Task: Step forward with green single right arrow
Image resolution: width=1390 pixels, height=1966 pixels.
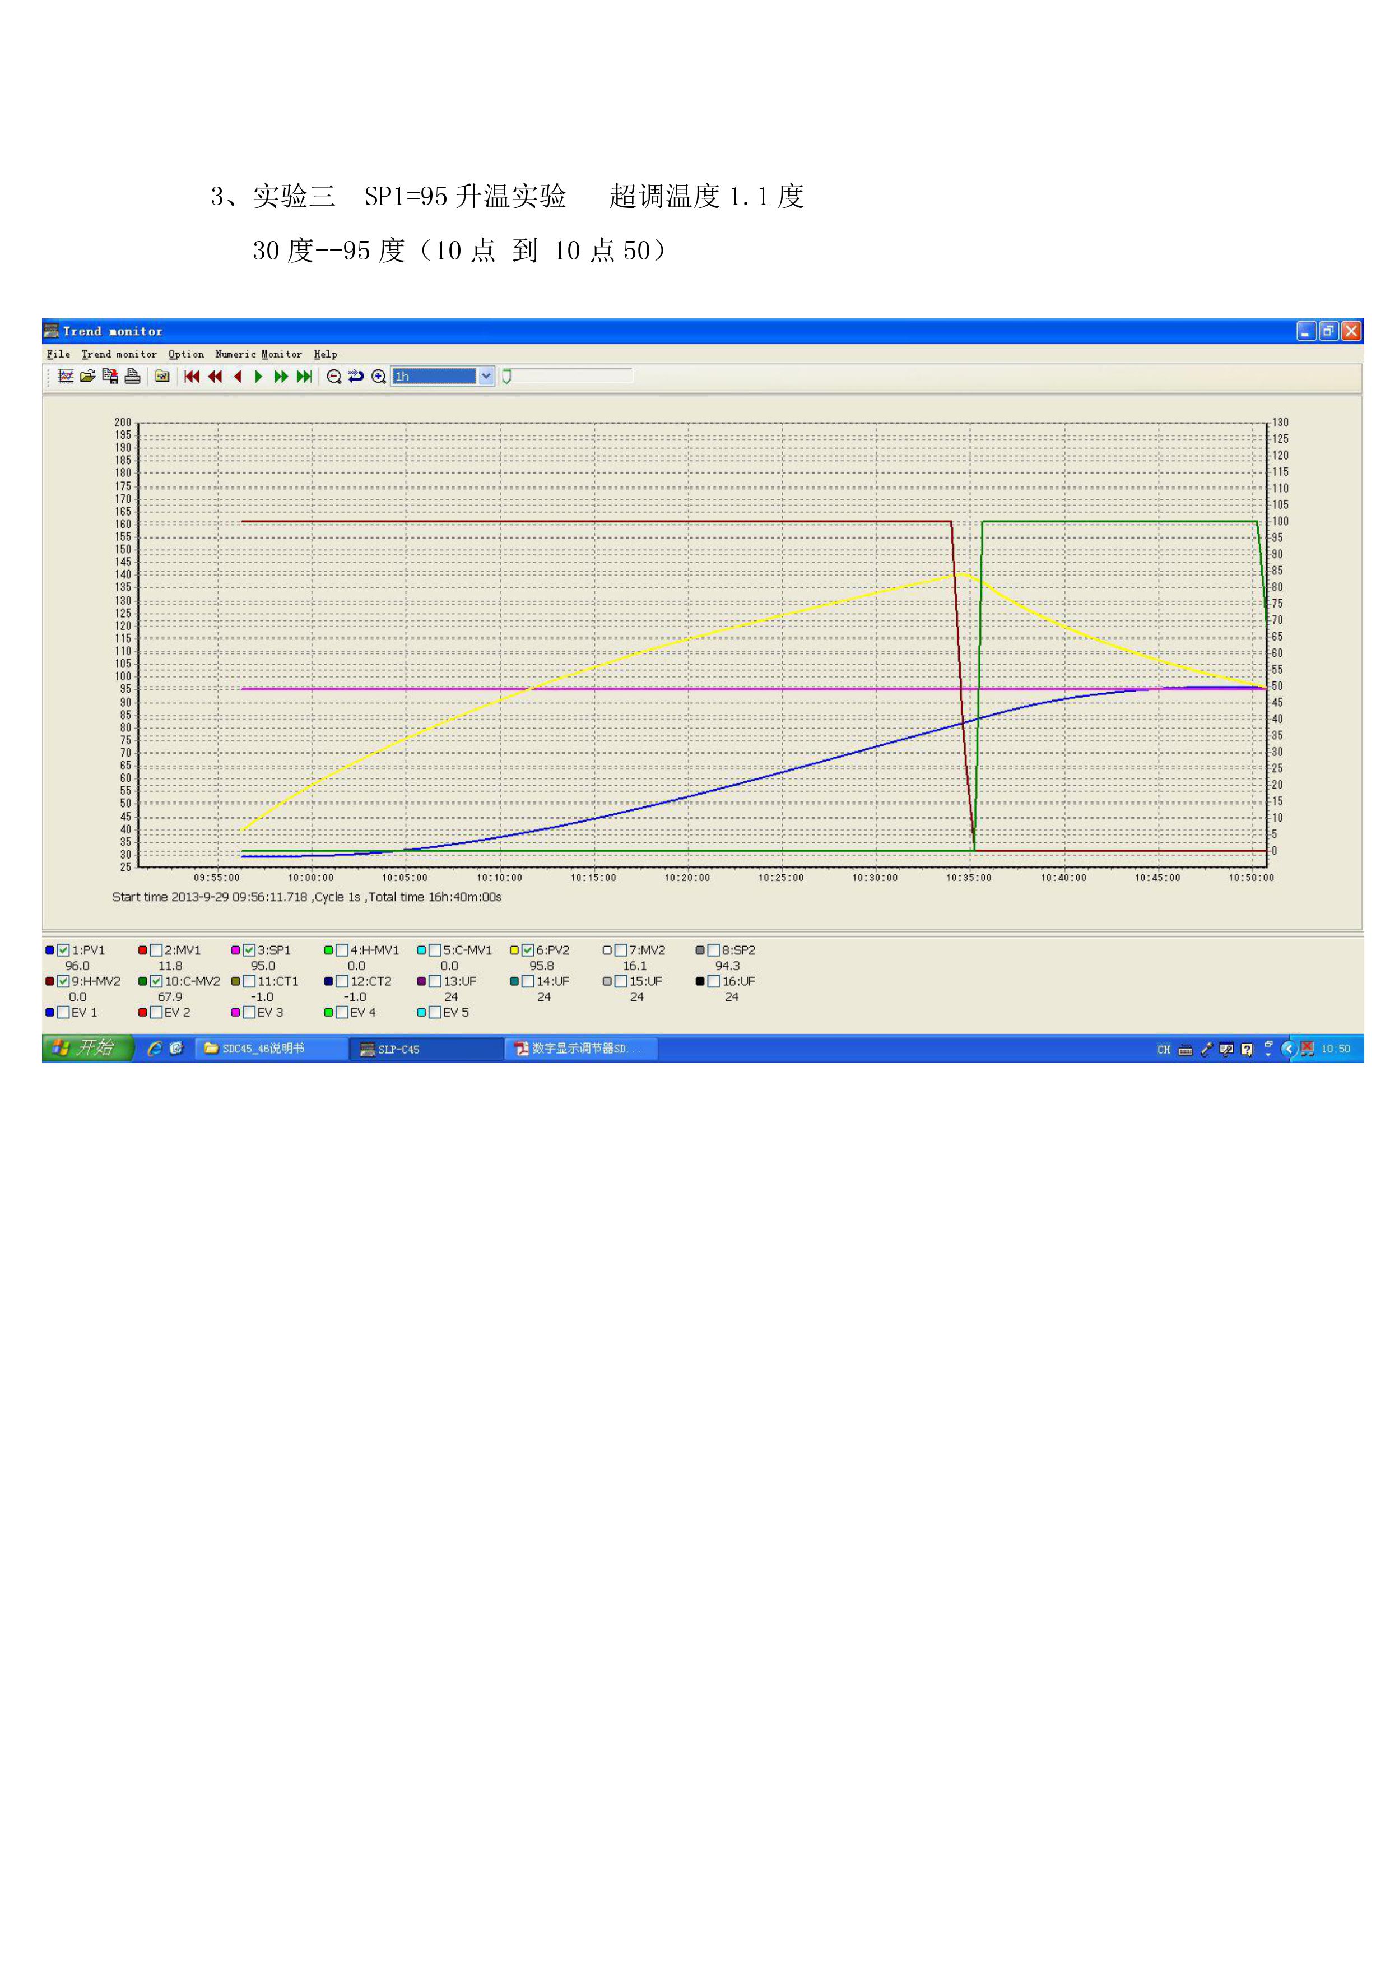Action: [258, 377]
